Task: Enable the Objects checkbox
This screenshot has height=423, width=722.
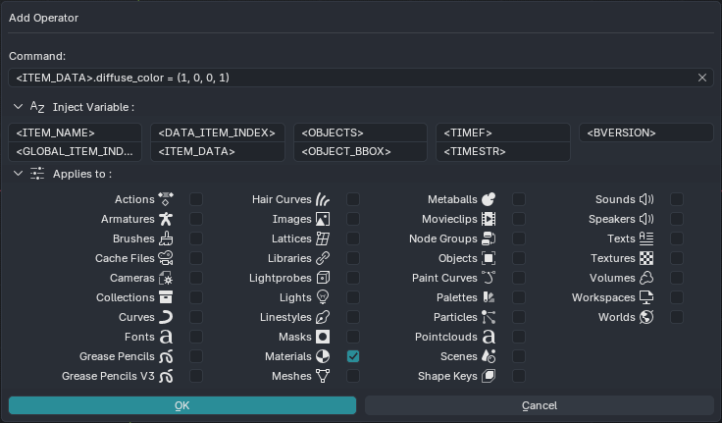Action: coord(519,258)
